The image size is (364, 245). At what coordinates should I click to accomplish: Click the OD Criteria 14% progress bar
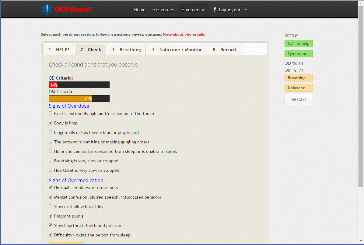[79, 85]
